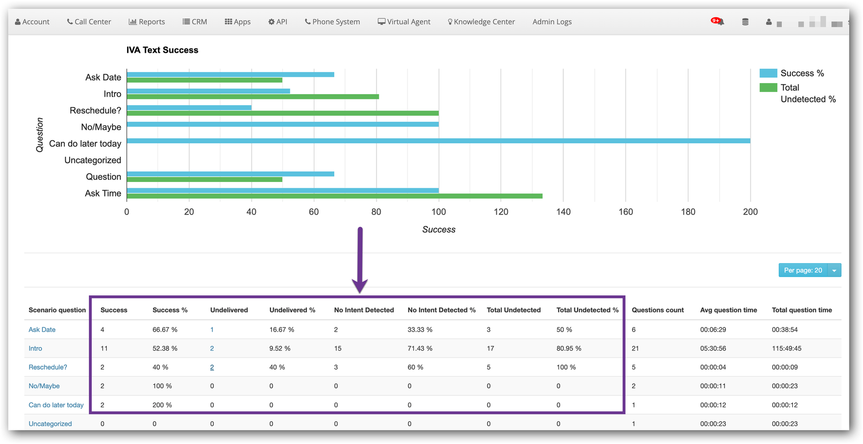Toggle the Total Undetected % legend swatch

pos(768,87)
